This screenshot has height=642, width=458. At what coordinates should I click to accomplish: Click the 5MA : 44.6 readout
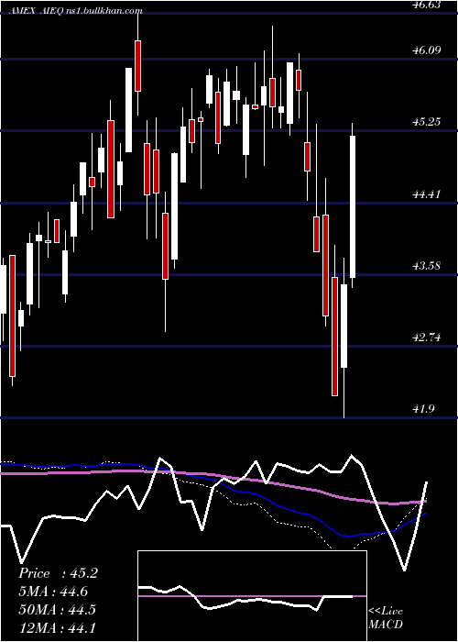[53, 592]
